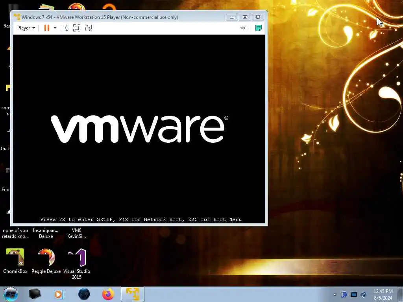Collapse toolbar with double chevron
This screenshot has width=403, height=302.
(x=243, y=28)
